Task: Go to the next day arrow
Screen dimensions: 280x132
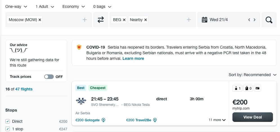Action: click(x=254, y=20)
